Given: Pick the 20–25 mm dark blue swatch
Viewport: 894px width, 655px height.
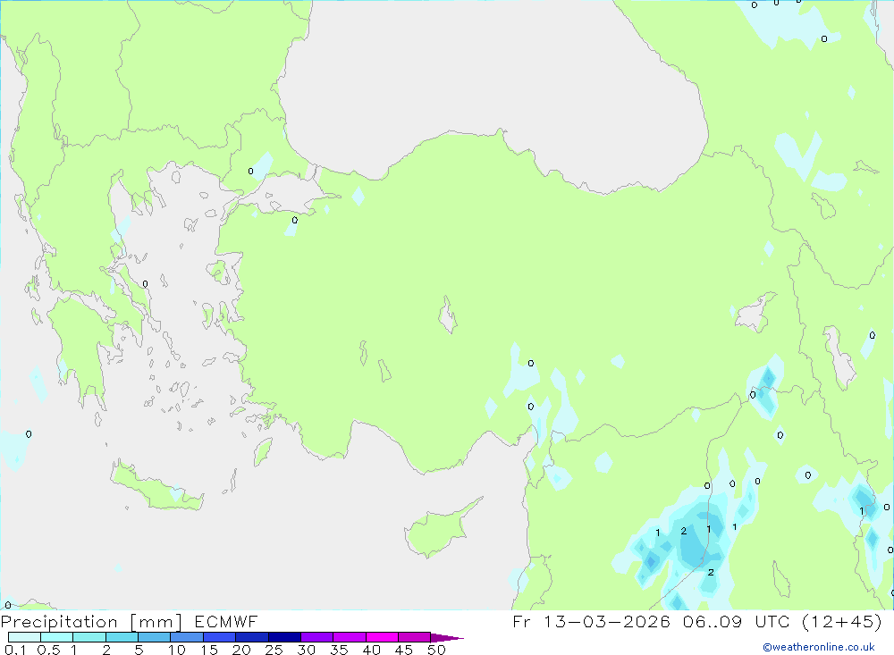Looking at the screenshot, I should (x=252, y=637).
